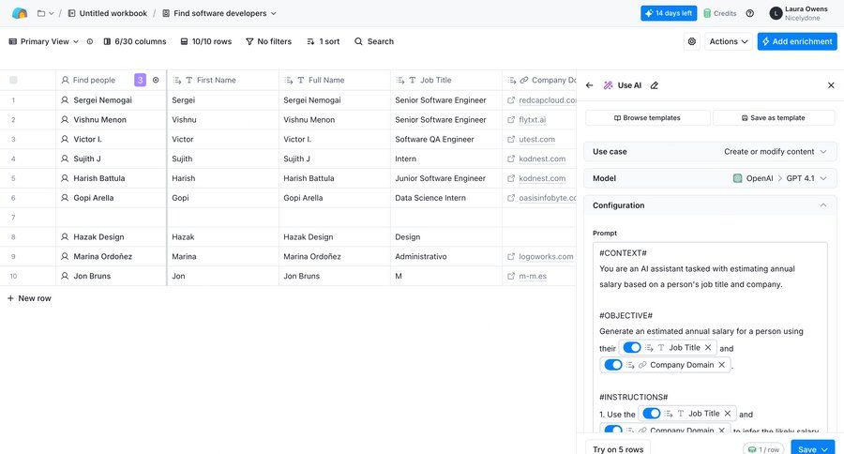Click Browse templates
Screen dimensions: 844x454
(647, 117)
